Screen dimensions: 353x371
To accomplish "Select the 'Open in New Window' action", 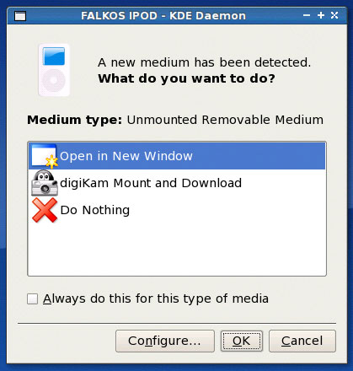I will [177, 156].
